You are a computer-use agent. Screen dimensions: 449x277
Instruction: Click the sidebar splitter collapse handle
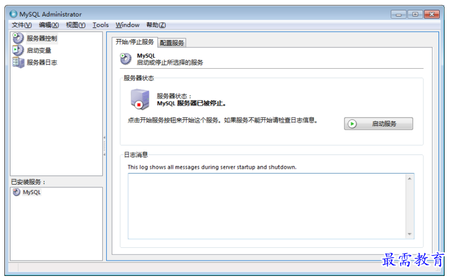104,146
